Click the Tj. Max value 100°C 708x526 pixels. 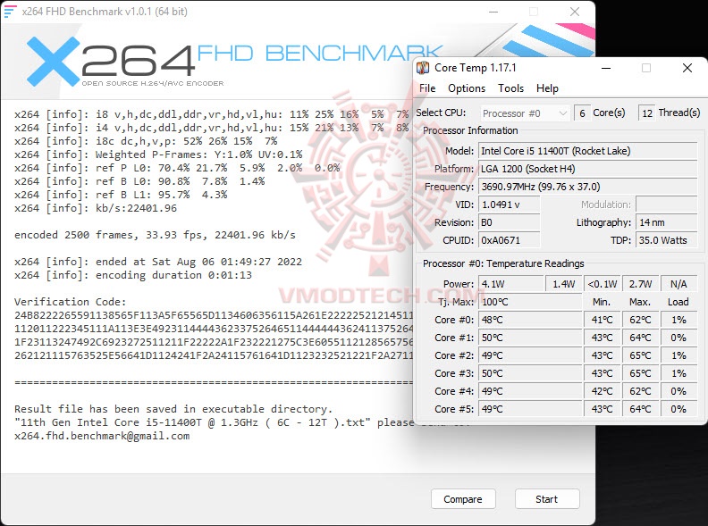530,302
